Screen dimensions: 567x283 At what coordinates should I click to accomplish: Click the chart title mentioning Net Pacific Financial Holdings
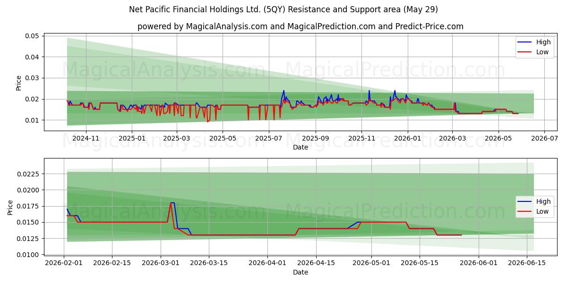283,9
